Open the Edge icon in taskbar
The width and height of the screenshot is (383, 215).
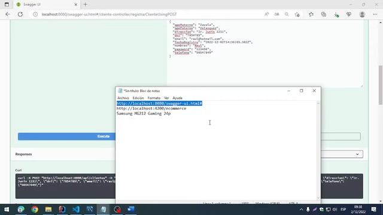[21, 210]
